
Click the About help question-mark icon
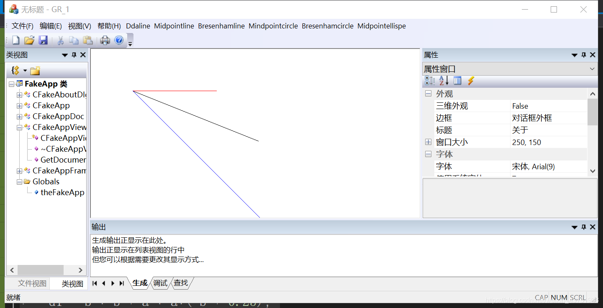click(119, 40)
